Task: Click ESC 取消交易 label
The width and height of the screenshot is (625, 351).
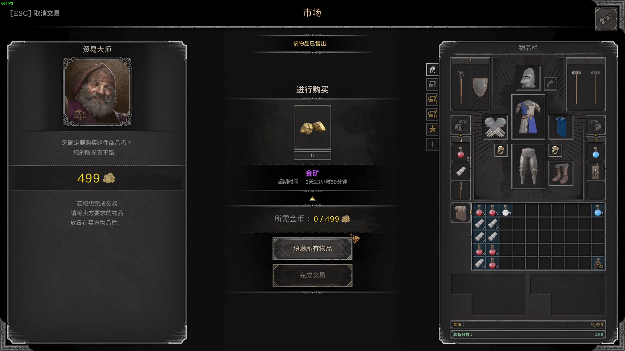Action: pos(35,13)
